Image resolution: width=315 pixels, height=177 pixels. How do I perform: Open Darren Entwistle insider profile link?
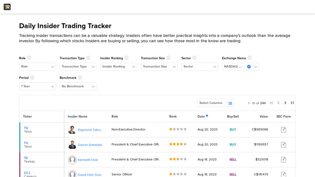click(x=90, y=145)
